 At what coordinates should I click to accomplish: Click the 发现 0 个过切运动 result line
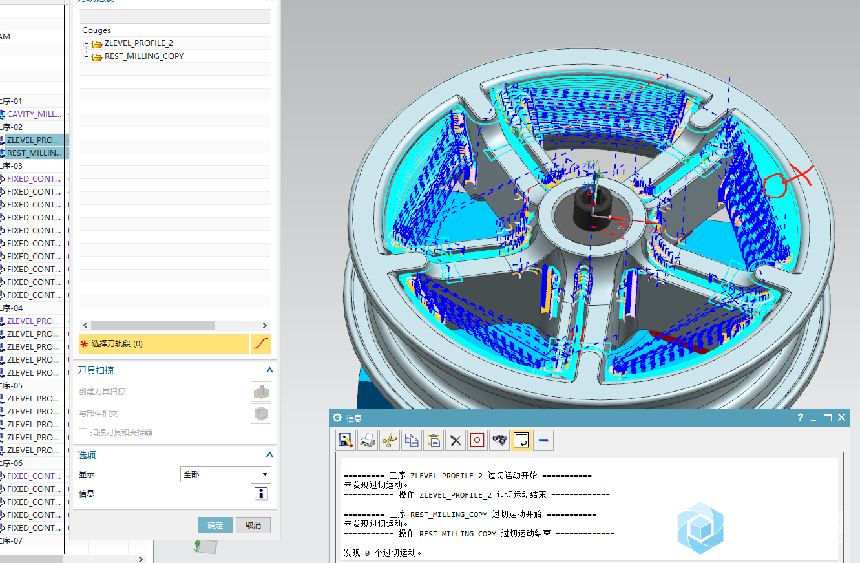(383, 553)
